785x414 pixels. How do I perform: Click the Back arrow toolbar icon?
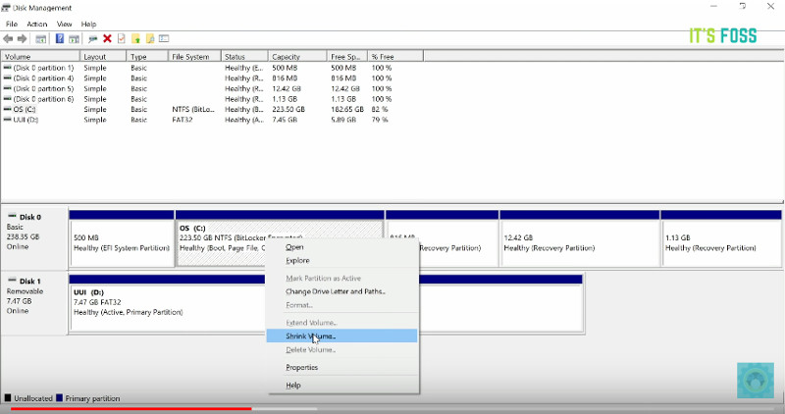coord(8,39)
